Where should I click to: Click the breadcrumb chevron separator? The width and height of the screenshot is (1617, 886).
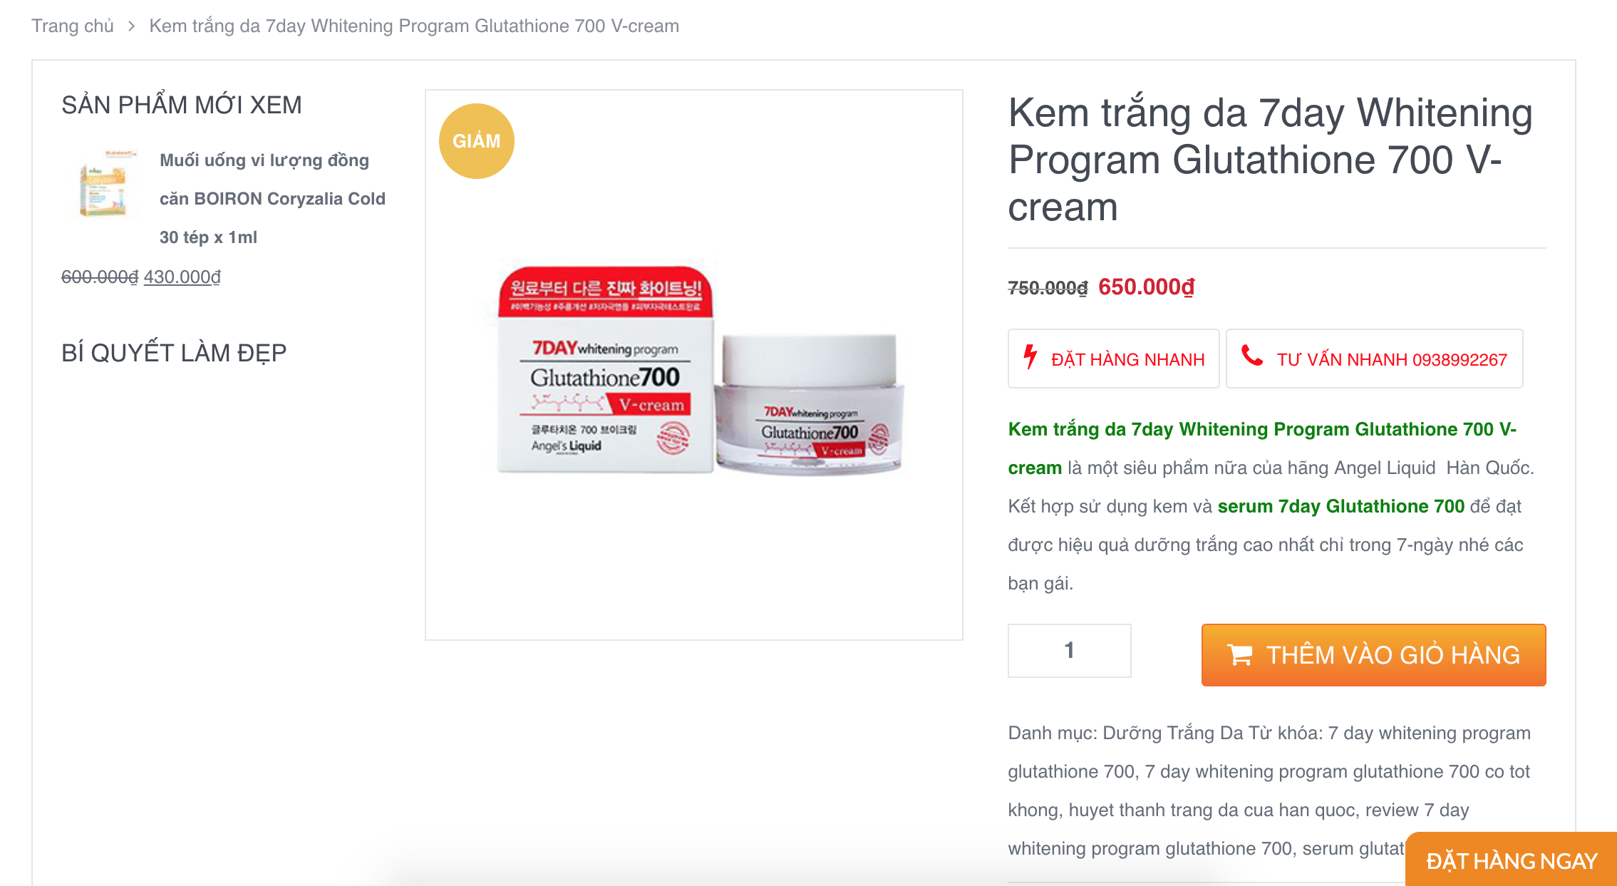click(131, 26)
